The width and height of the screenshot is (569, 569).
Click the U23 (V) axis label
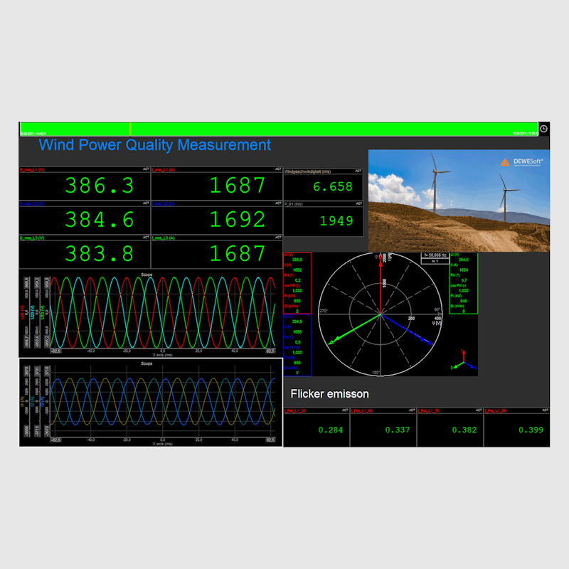tap(32, 312)
